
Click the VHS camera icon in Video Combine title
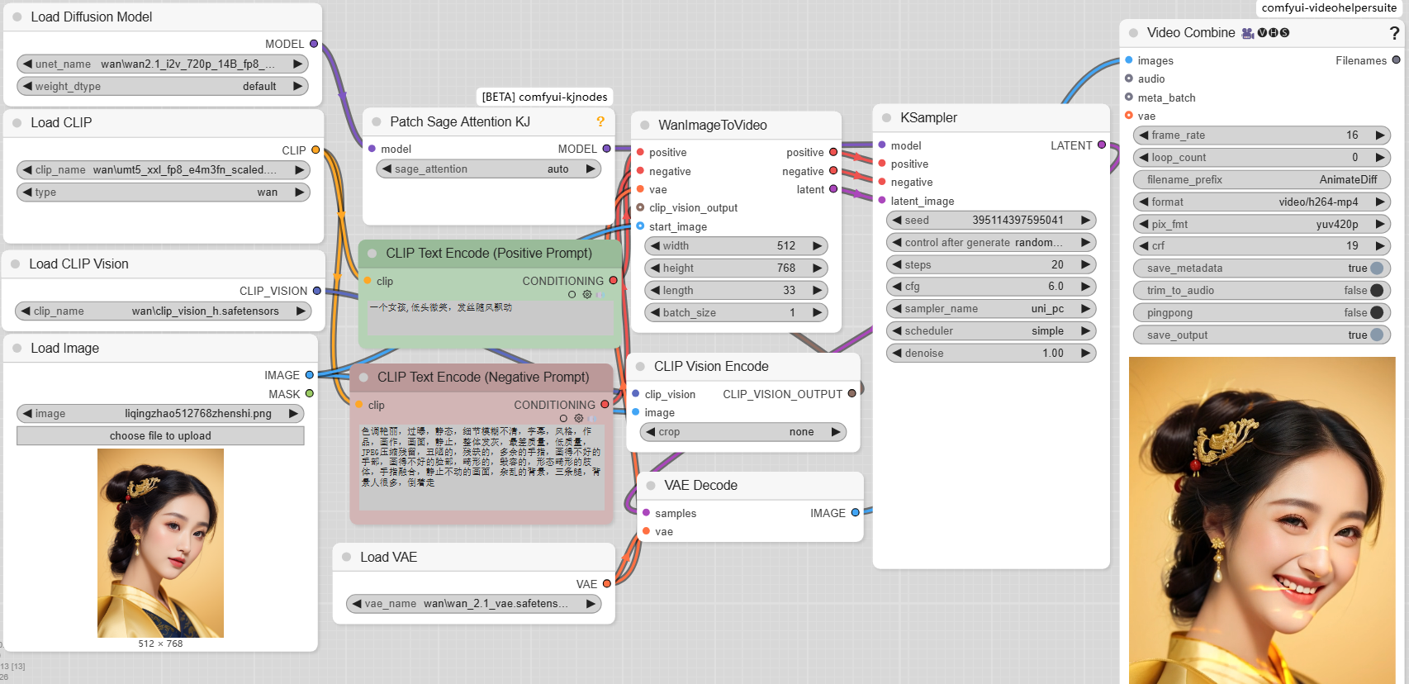[1248, 33]
